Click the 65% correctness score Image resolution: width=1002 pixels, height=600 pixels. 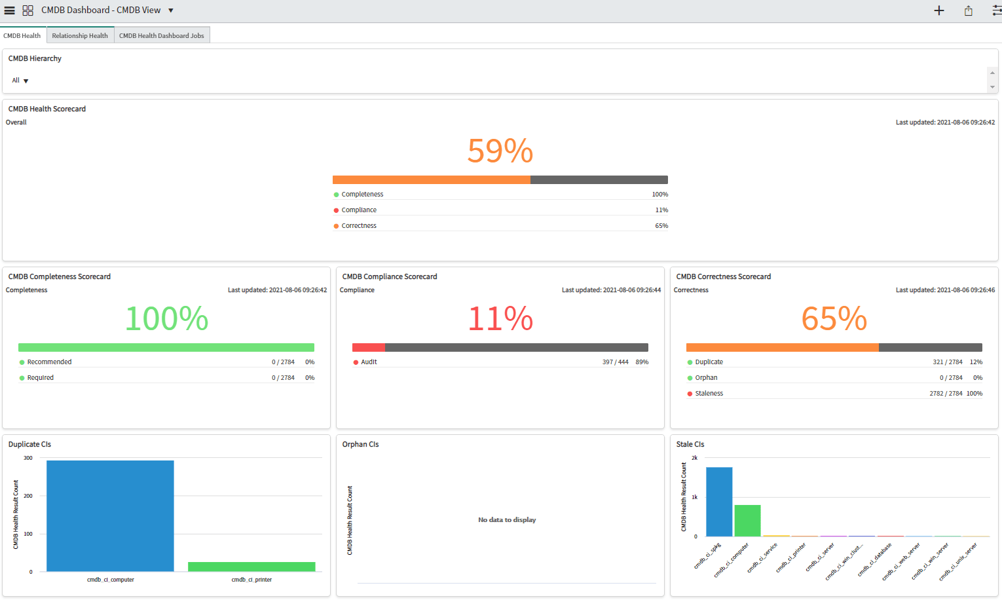[834, 318]
